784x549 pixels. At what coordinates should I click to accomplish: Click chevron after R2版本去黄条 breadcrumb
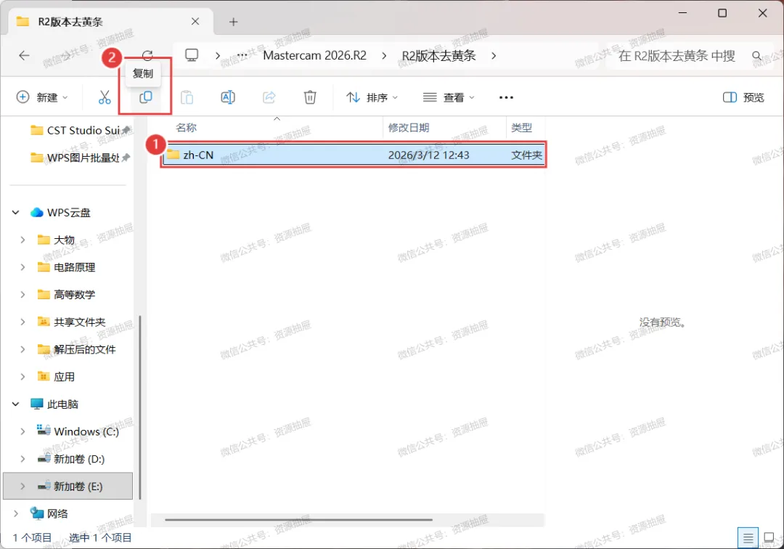click(x=494, y=55)
